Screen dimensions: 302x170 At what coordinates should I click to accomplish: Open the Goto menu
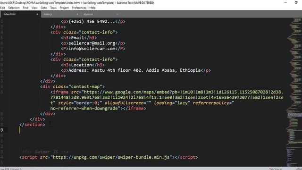pyautogui.click(x=44, y=8)
